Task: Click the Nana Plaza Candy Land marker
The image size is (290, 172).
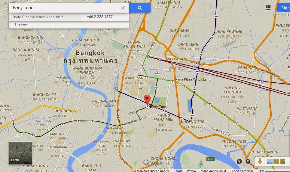Action: [180, 84]
